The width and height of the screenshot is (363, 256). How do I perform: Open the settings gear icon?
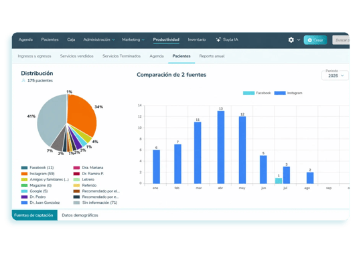291,39
